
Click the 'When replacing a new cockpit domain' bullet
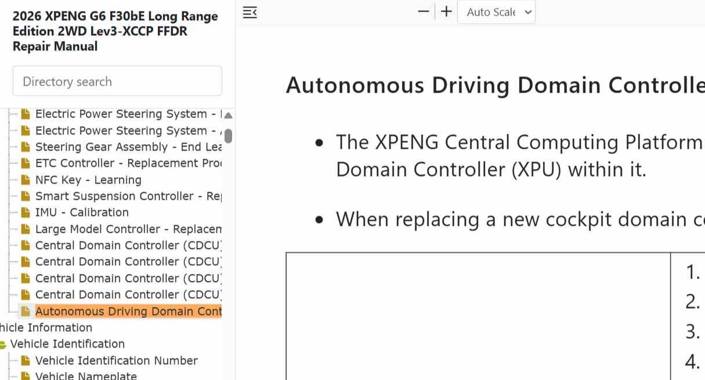[520, 219]
